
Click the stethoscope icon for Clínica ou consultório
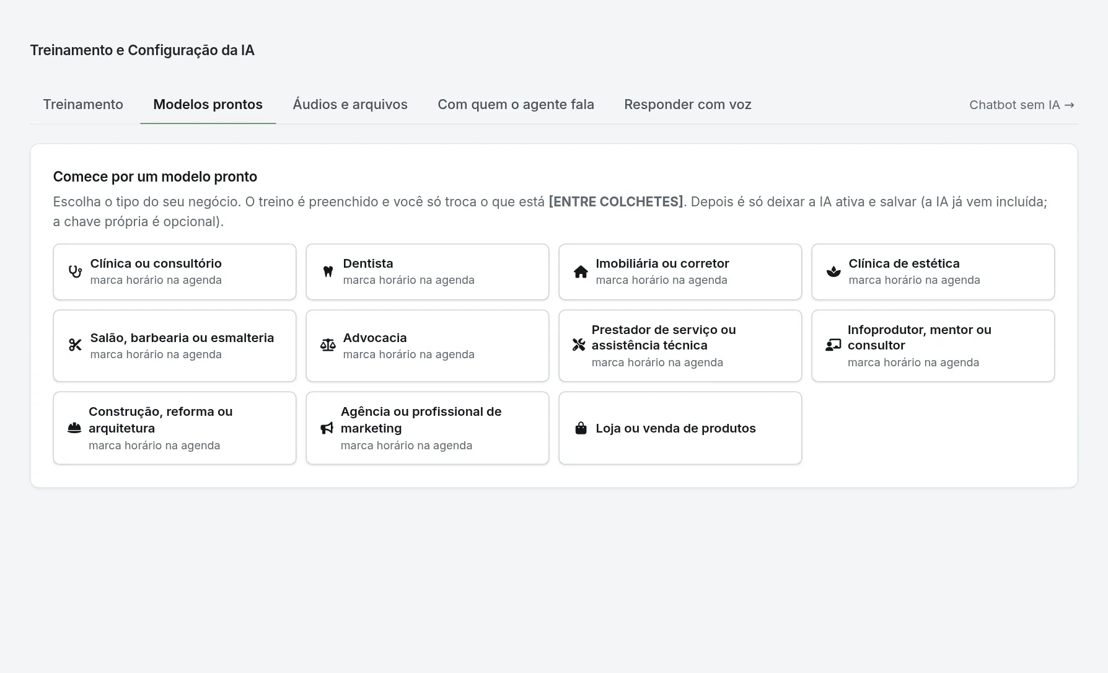(75, 271)
